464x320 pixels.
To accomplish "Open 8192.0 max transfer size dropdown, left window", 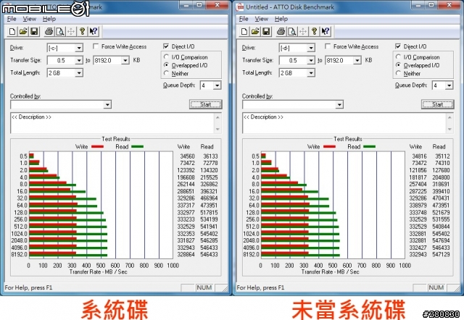I will pos(125,61).
